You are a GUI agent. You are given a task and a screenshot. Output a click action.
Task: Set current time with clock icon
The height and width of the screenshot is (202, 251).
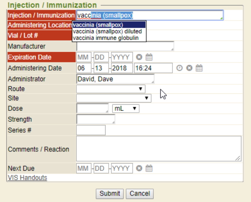[179, 68]
